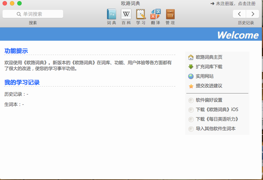263x180 pixels.
Task: Click the green zoom window button
Action: pyautogui.click(x=19, y=3)
